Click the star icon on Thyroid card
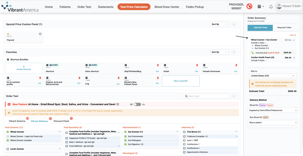Image resolution: width=303 pixels, height=156 pixels. [8, 34]
